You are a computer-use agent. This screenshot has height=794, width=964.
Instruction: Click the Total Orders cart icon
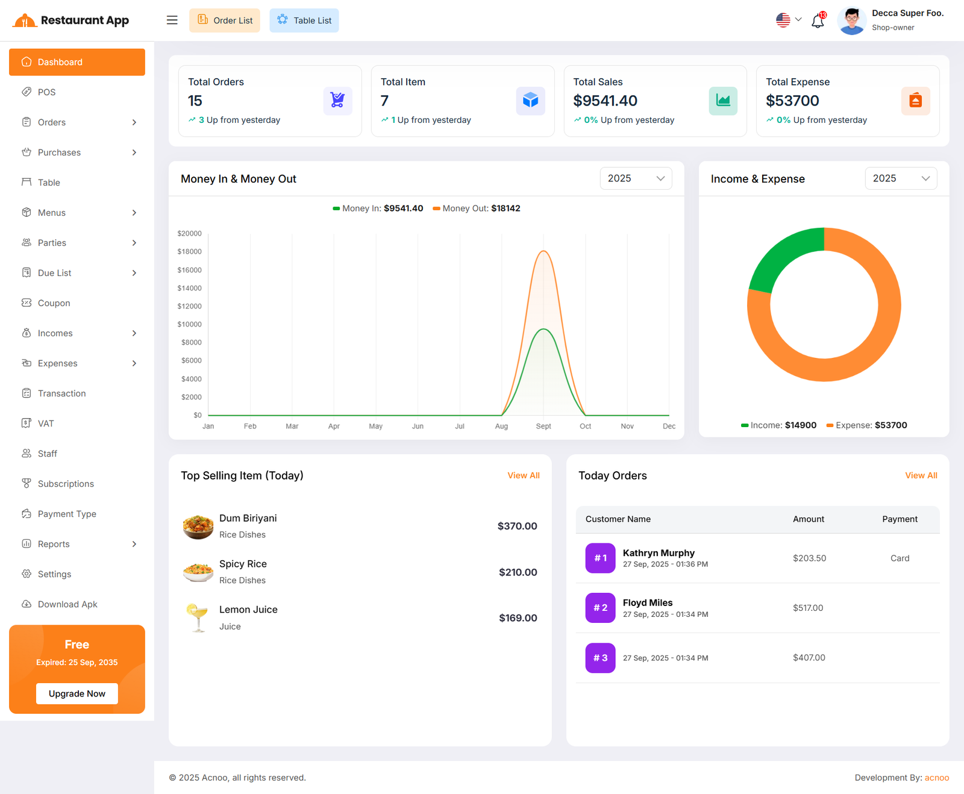coord(337,101)
